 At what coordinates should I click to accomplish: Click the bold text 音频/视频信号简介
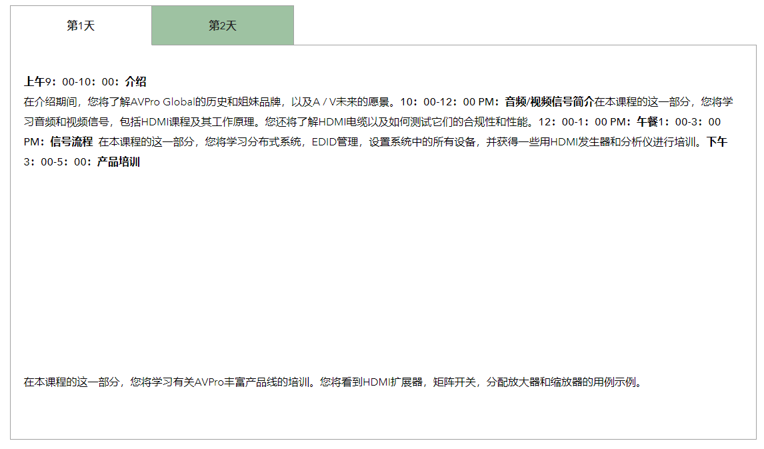(549, 101)
